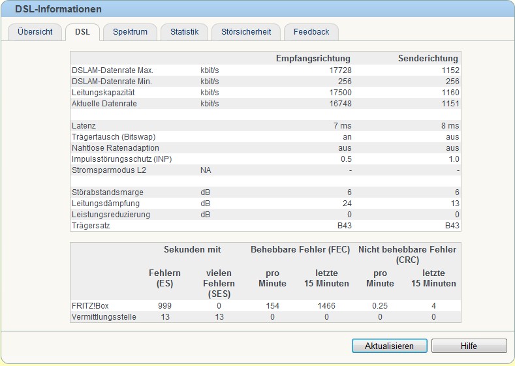Click the Empfangsrichtung column header

[313, 59]
